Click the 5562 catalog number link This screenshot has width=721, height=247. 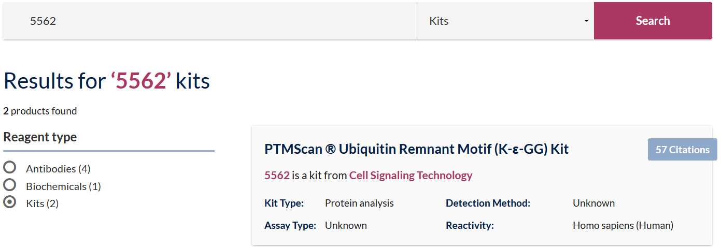tap(277, 176)
